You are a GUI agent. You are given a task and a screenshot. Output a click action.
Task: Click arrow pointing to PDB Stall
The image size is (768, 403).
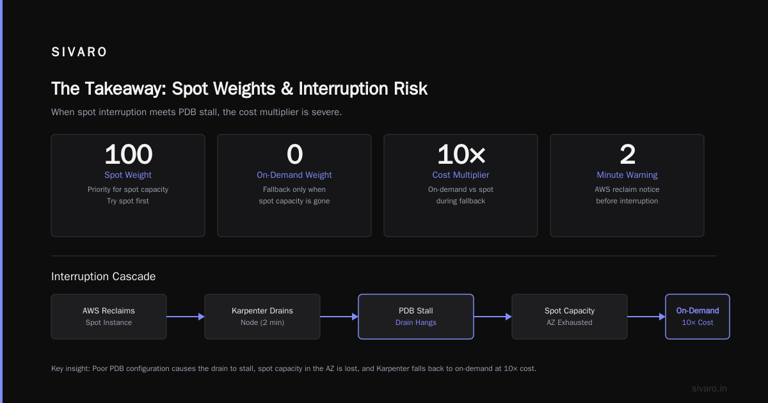(339, 317)
